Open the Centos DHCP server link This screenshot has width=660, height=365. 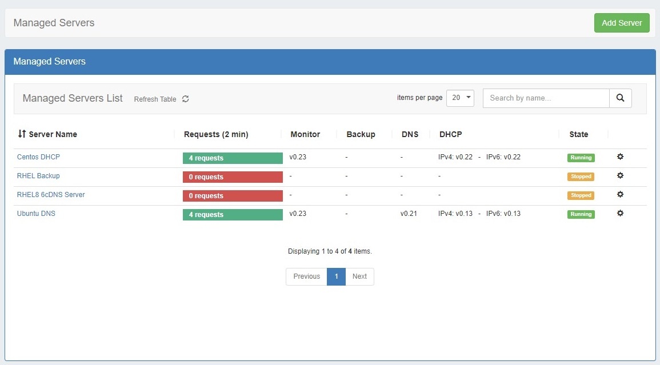click(38, 157)
